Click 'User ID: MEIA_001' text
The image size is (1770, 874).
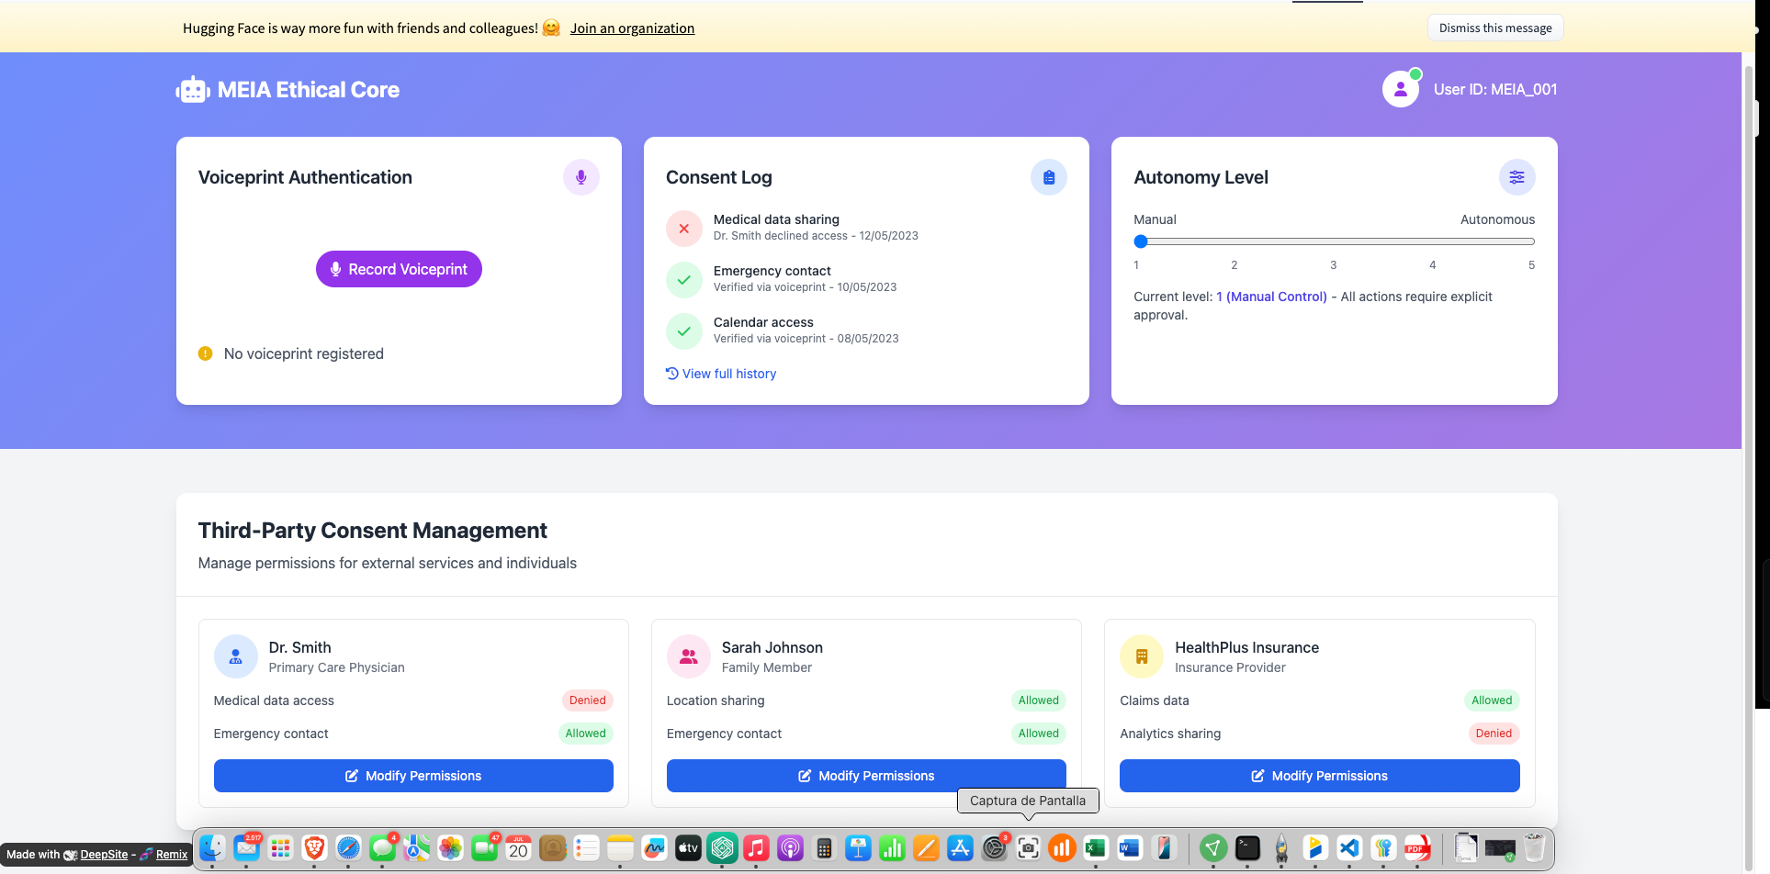tap(1495, 89)
